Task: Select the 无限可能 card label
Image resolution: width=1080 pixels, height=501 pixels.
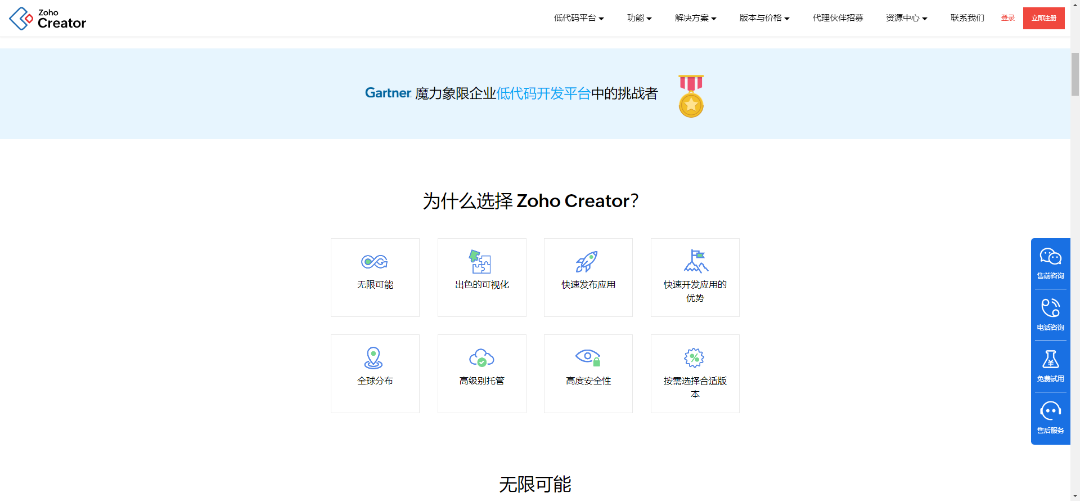Action: [x=375, y=285]
